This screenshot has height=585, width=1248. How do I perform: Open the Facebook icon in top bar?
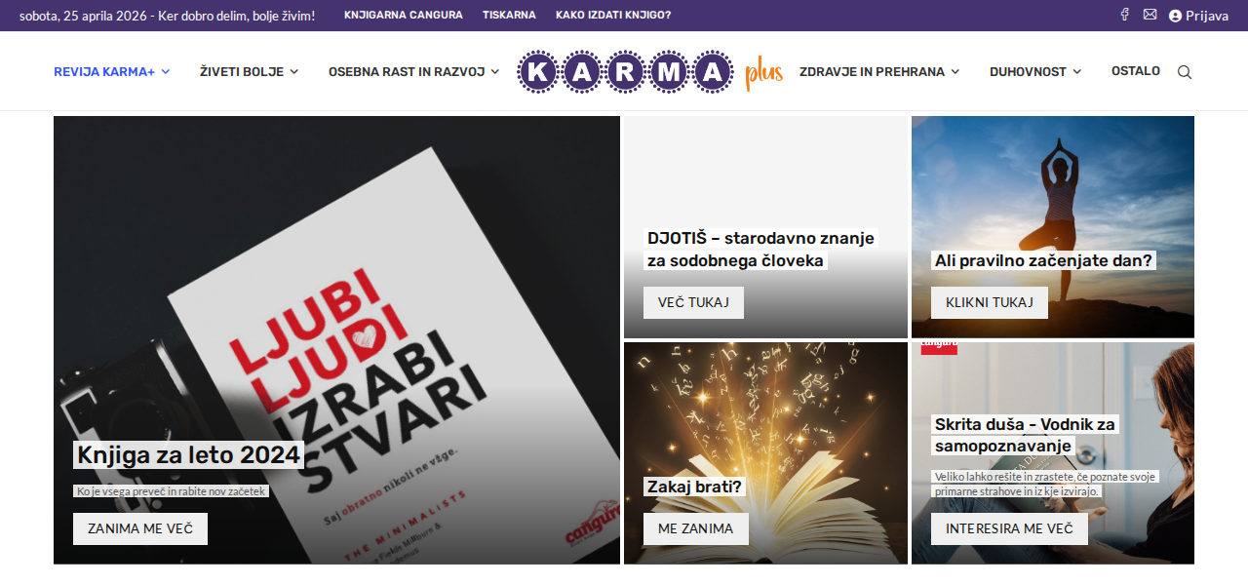(1124, 15)
